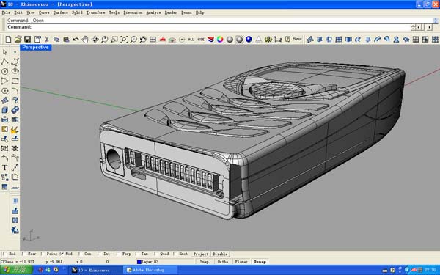The width and height of the screenshot is (440, 275).
Task: Select the Explode tool icon
Action: (x=15, y=129)
